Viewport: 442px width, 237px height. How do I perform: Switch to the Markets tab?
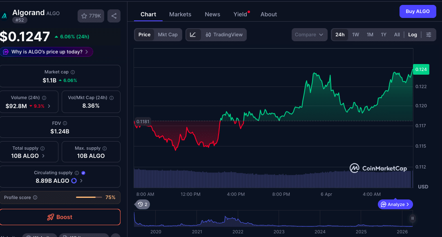click(x=180, y=14)
